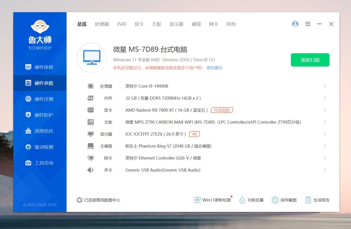Close the 鲁大师 window
The image size is (351, 229).
click(x=331, y=24)
